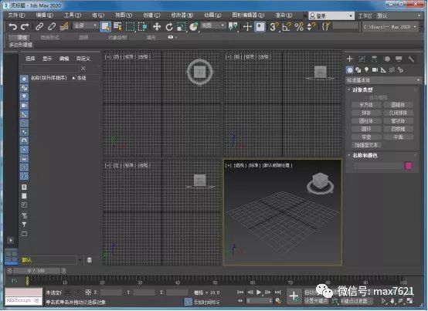Toggle the Keyboard Shortcut Override button
This screenshot has height=311, width=428.
click(x=260, y=27)
